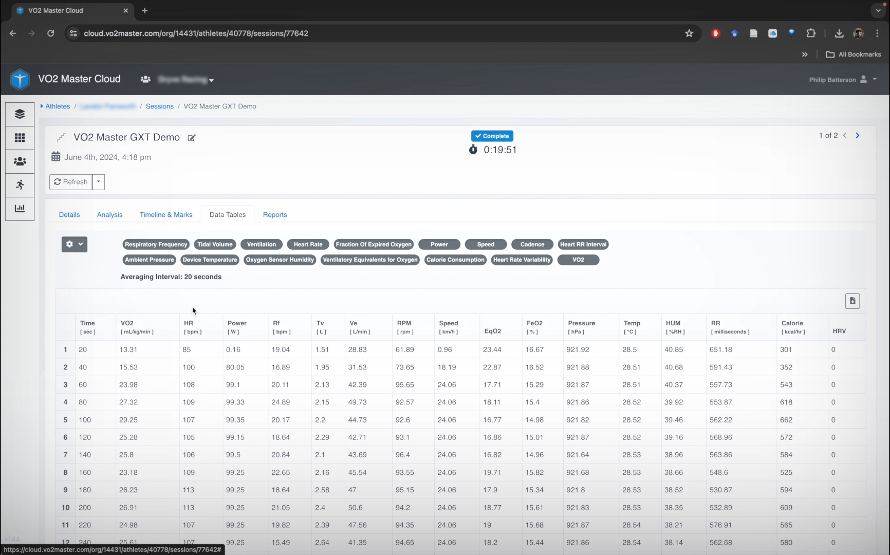Open the athletes group sidebar icon
This screenshot has height=555, width=890.
(20, 161)
